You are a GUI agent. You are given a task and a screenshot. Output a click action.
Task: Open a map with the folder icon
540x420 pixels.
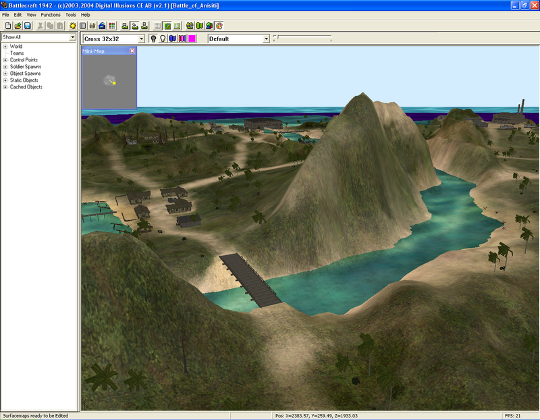18,26
